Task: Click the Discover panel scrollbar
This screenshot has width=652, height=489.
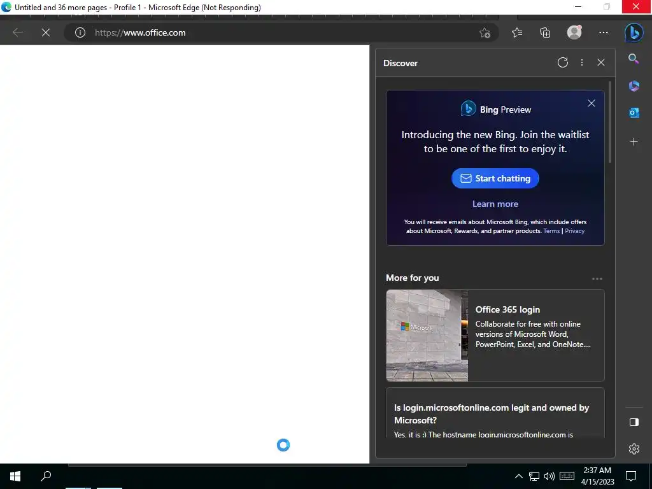Action: (610, 122)
